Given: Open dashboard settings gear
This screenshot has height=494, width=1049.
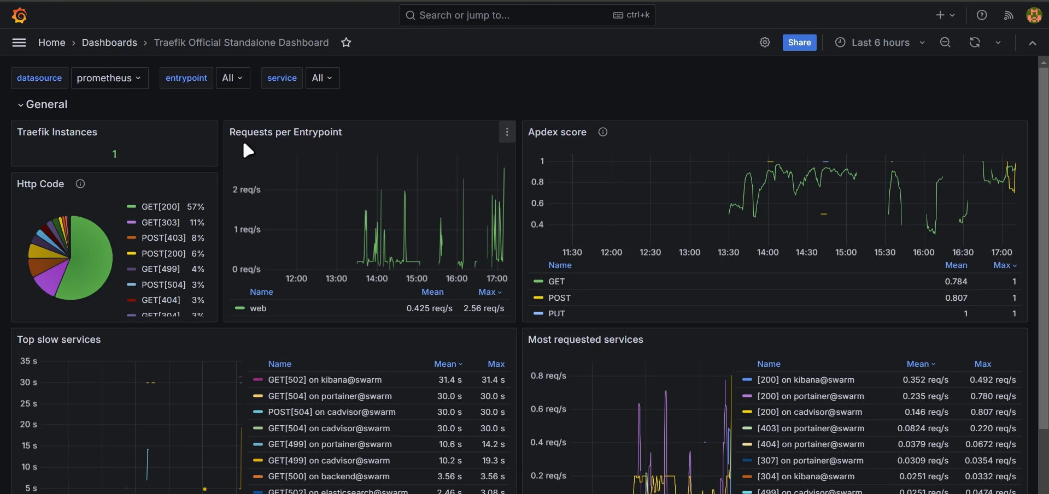Looking at the screenshot, I should click(x=765, y=43).
